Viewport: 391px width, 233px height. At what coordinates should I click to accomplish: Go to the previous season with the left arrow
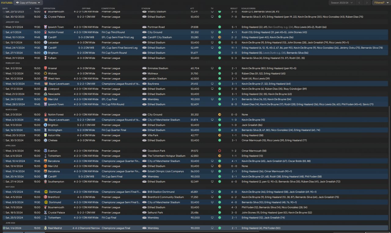pyautogui.click(x=360, y=3)
